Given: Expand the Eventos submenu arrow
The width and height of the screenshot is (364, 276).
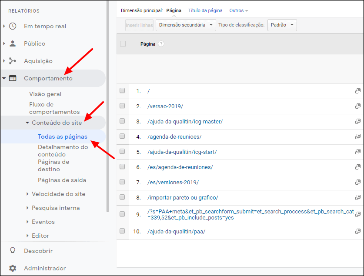Looking at the screenshot, I should (x=27, y=222).
